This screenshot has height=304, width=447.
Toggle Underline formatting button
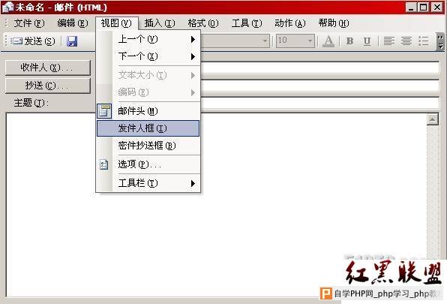pyautogui.click(x=367, y=41)
